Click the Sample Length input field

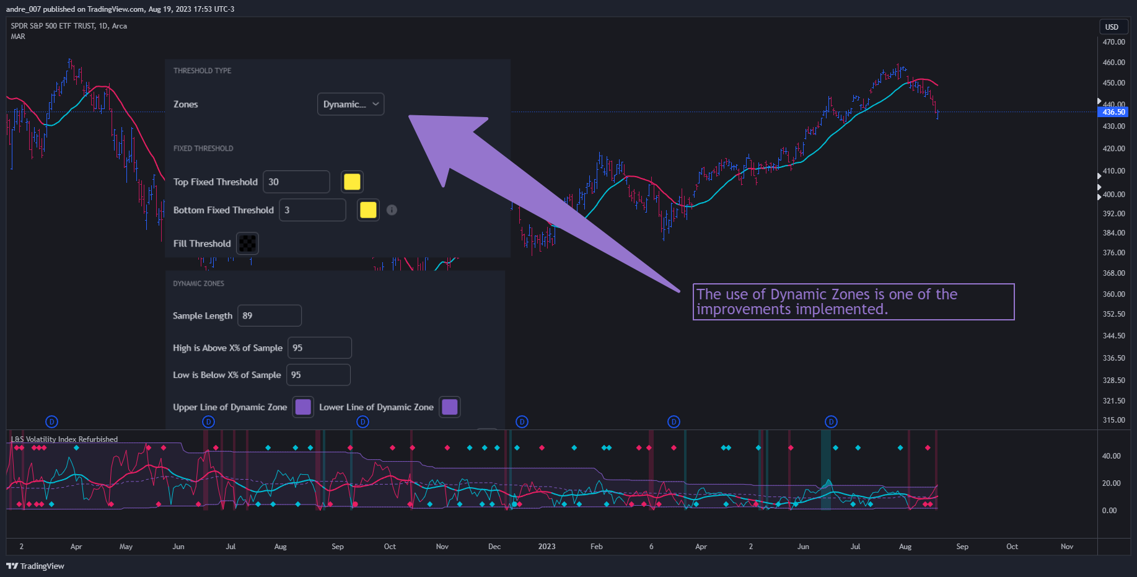(x=270, y=315)
